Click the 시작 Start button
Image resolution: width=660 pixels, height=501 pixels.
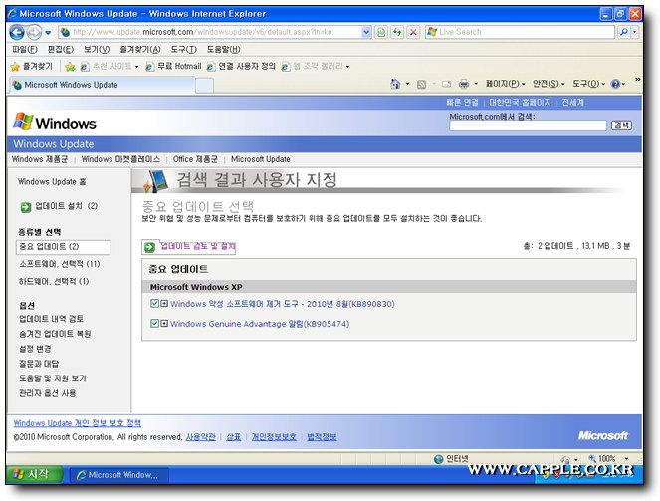pyautogui.click(x=35, y=474)
